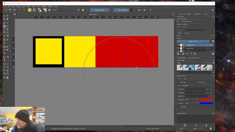Select the Pan hand tool
The width and height of the screenshot is (235, 132).
click(7, 77)
